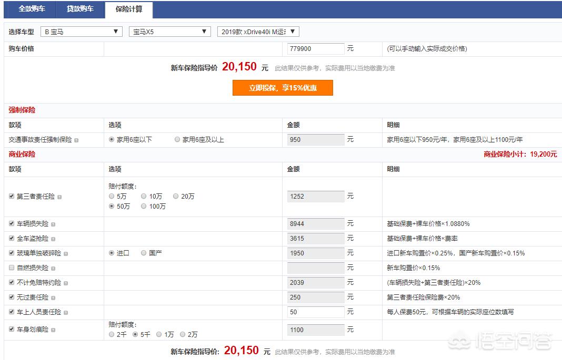This screenshot has height=360, width=562.
Task: Click help icon beside 车上人员责任险
Action: click(66, 312)
